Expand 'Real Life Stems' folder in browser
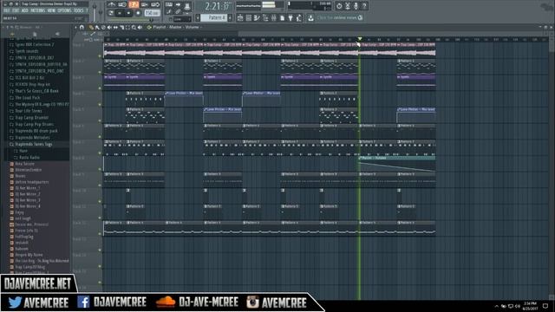555x312 pixels. (28, 111)
